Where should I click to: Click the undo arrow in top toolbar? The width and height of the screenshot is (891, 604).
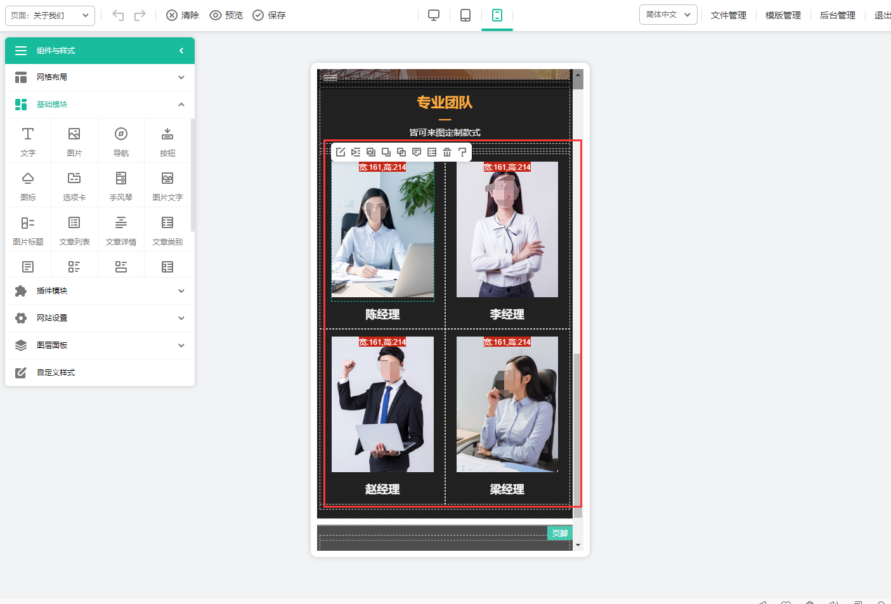[x=118, y=15]
